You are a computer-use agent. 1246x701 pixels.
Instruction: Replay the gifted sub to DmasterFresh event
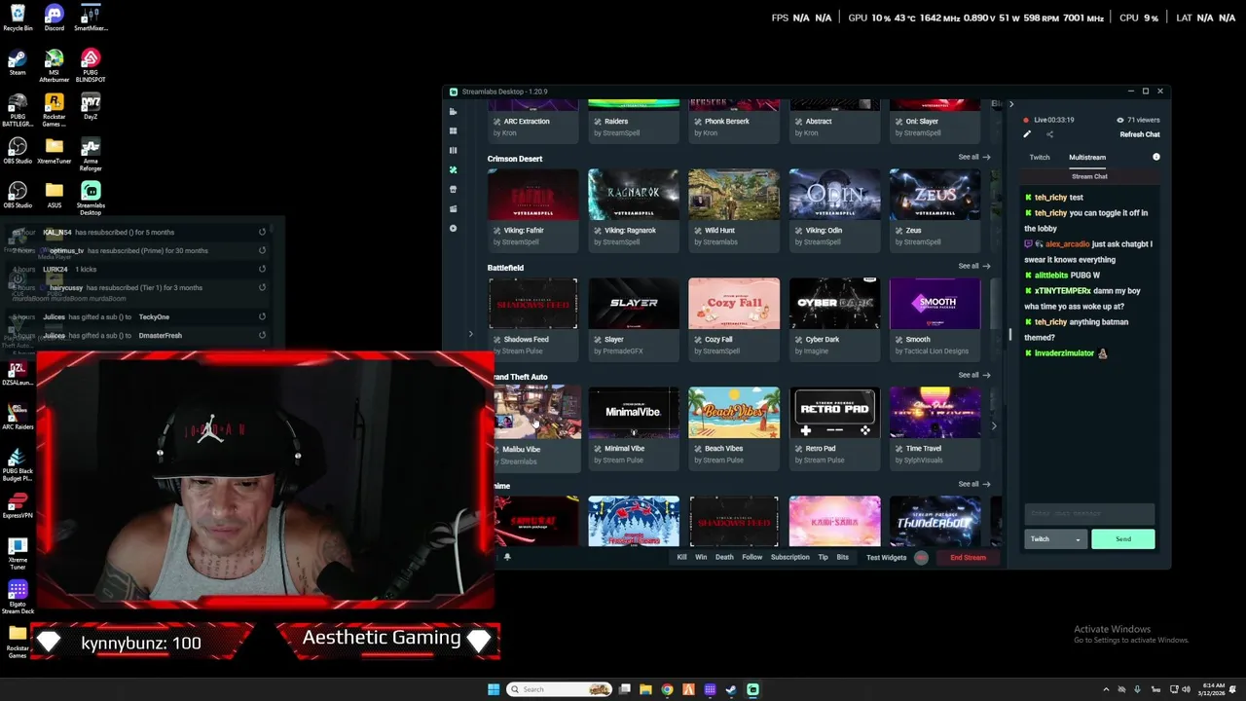pos(262,335)
